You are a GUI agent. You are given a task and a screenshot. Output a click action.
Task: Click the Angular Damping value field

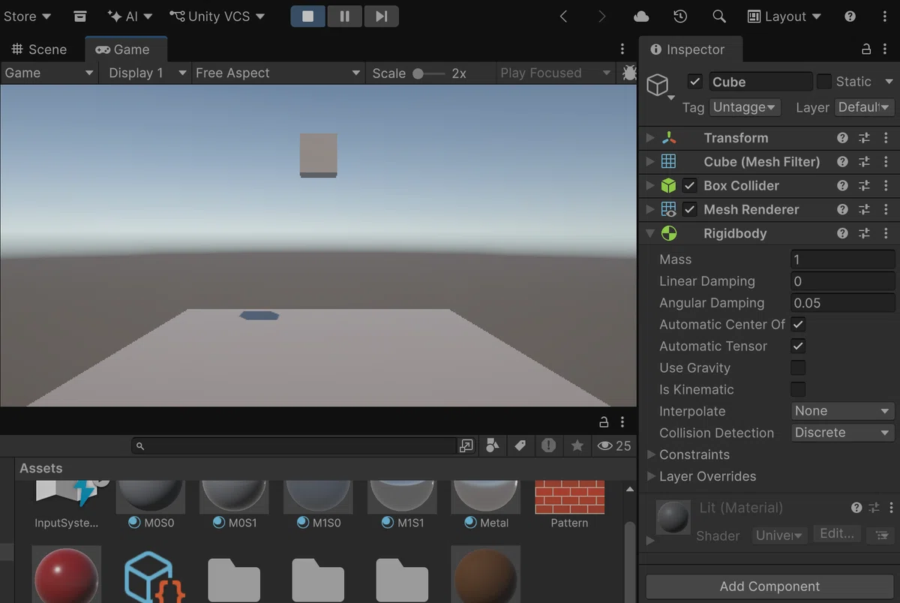pyautogui.click(x=843, y=303)
